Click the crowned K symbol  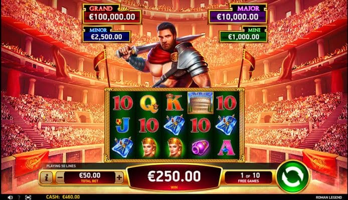pos(175,102)
